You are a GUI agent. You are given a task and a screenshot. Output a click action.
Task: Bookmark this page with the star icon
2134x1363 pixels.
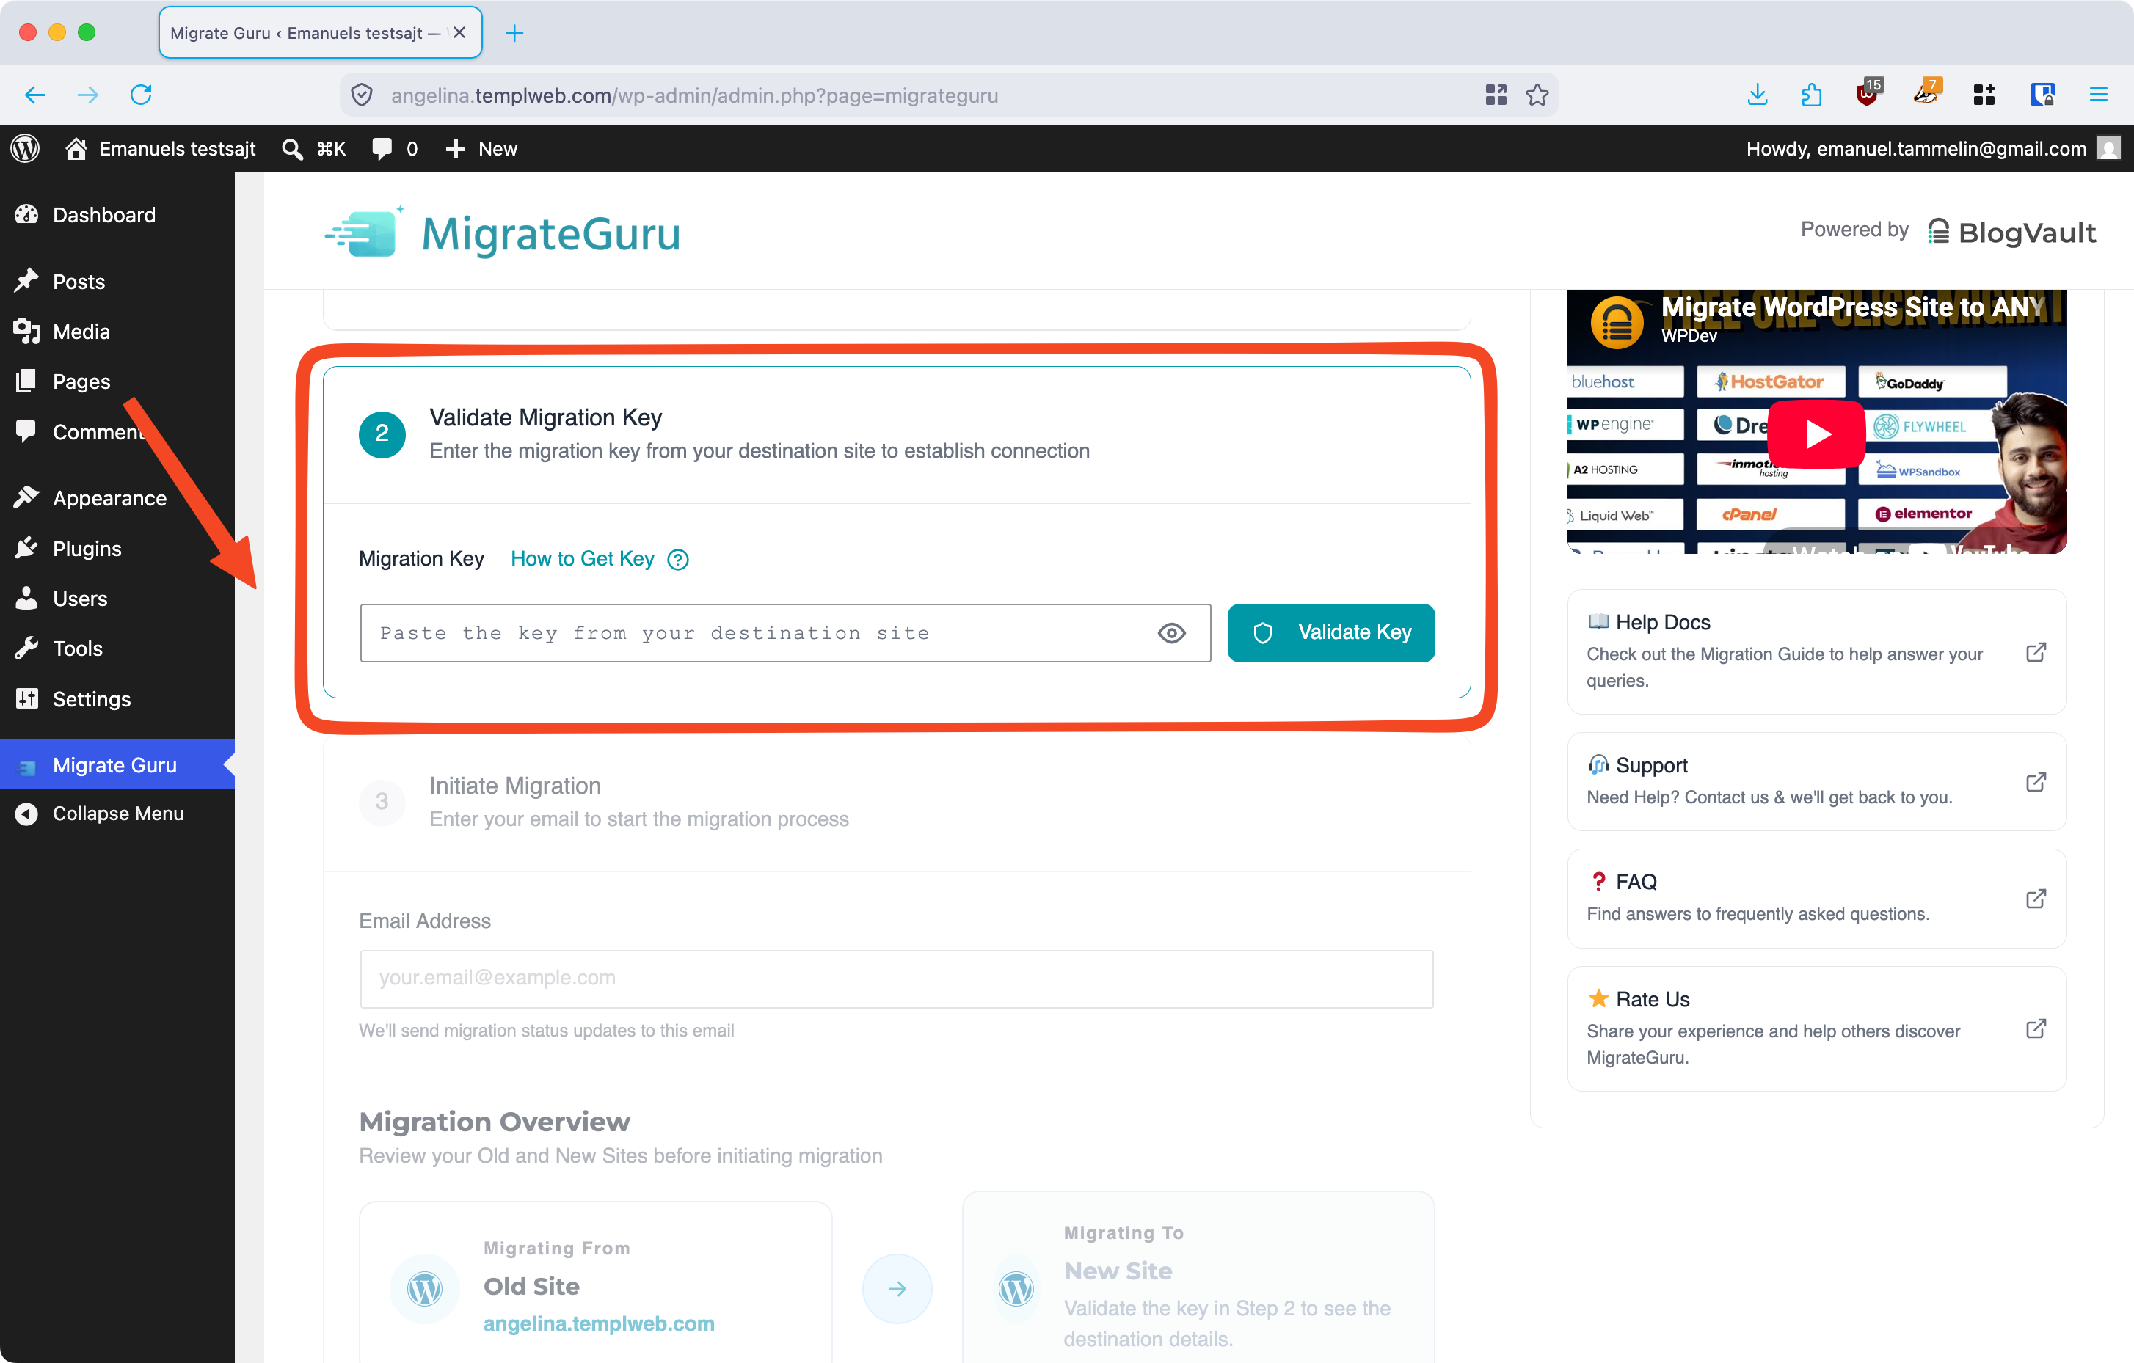[1537, 95]
